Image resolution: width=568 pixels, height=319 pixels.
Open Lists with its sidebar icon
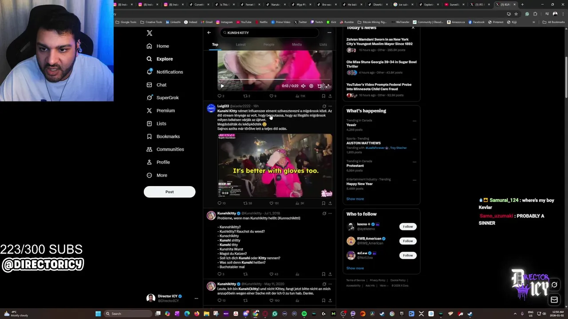[x=150, y=124]
